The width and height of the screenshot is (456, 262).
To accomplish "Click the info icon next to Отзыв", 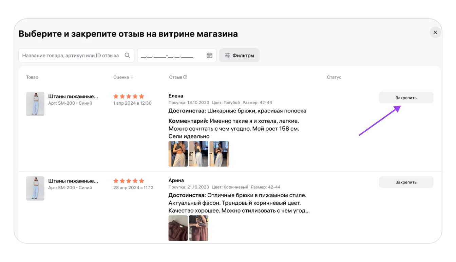I will [x=185, y=77].
